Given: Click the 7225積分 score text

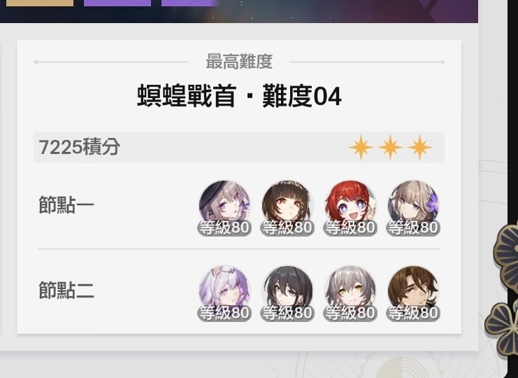Looking at the screenshot, I should click(x=79, y=147).
